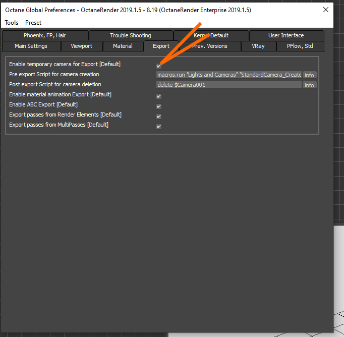
Task: Toggle Enable ABC Export checkbox
Action: [x=159, y=106]
